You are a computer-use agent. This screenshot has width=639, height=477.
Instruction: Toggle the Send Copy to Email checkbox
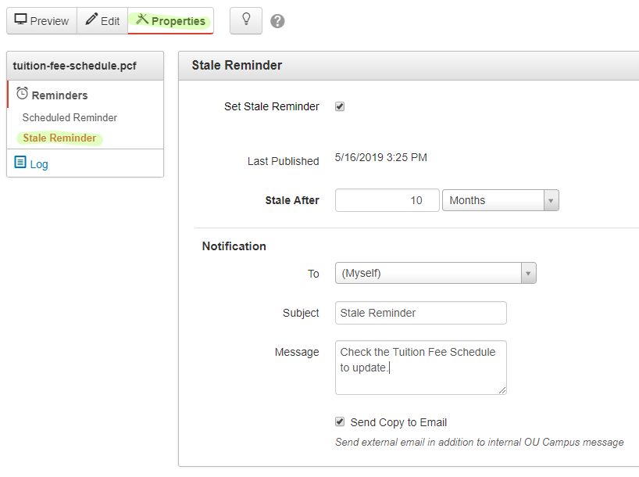pyautogui.click(x=340, y=421)
